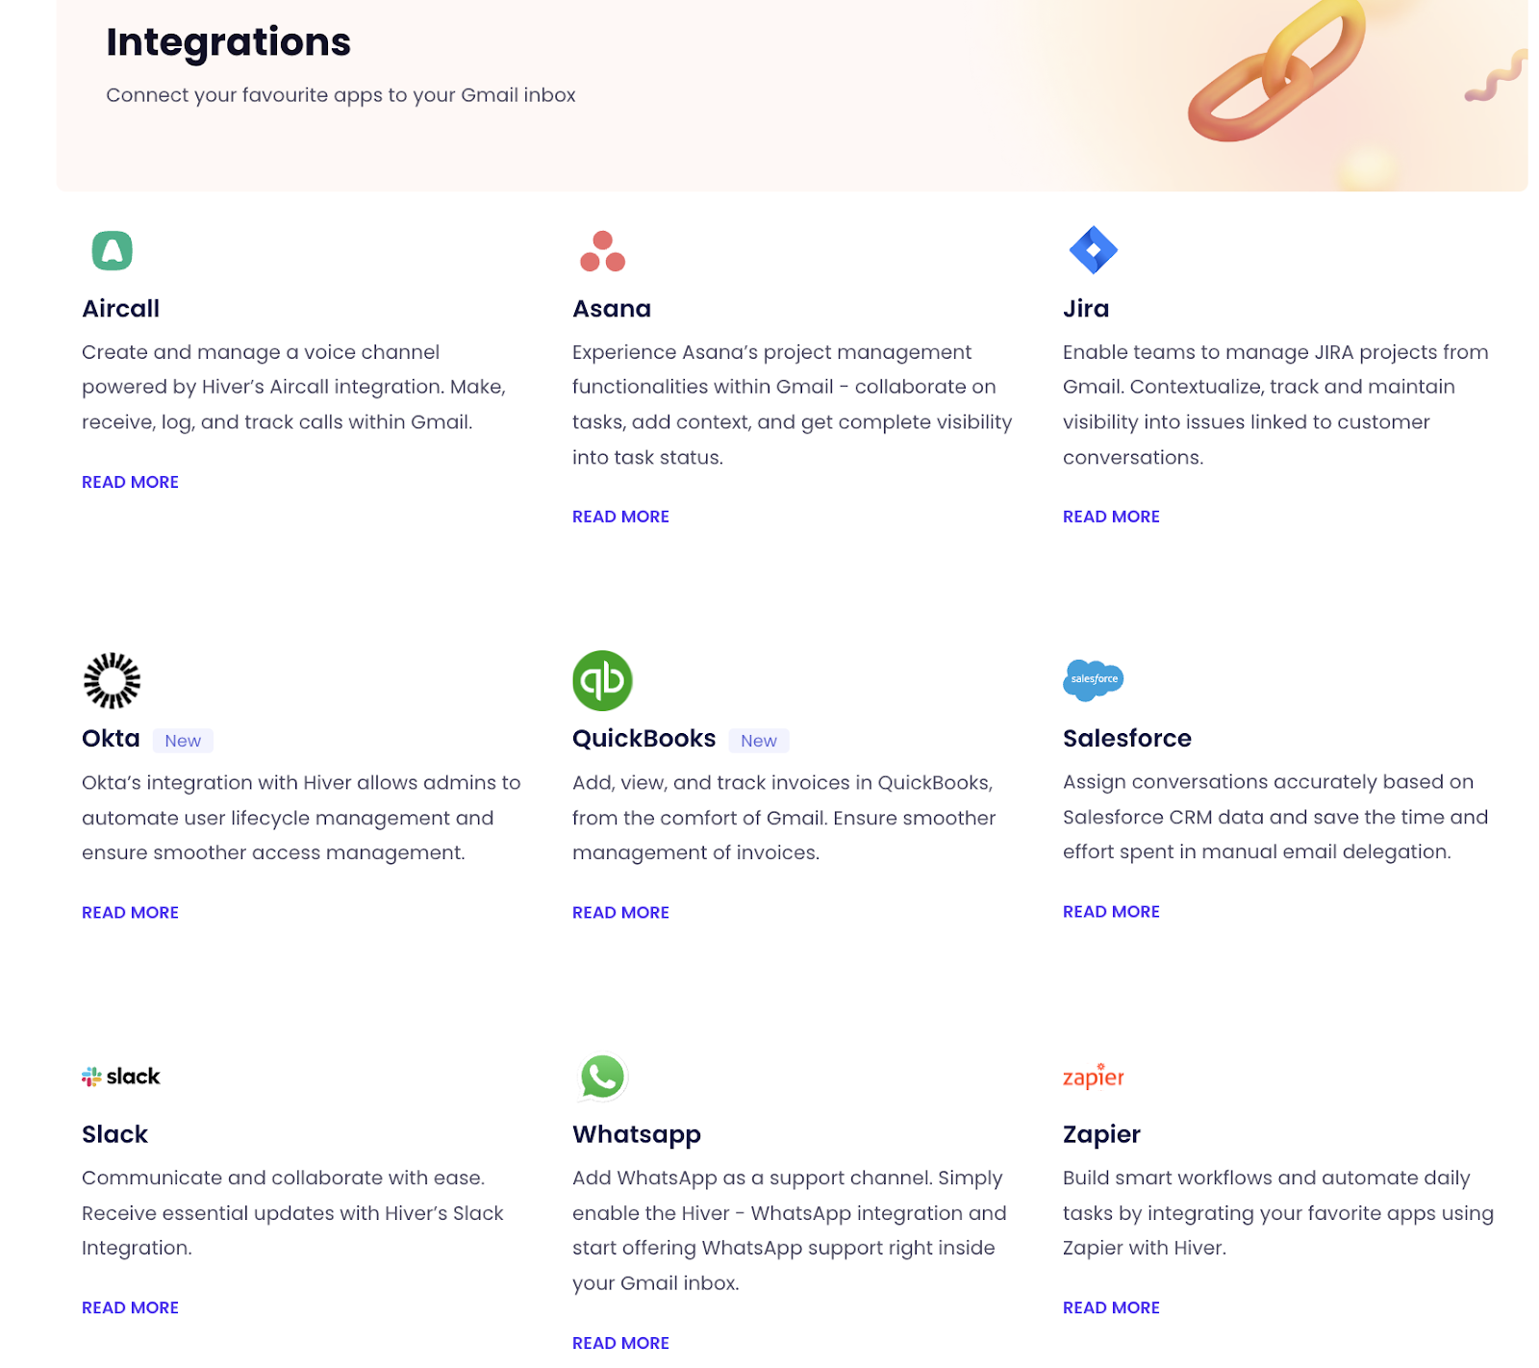Open Salesforce Read More link

[x=1111, y=911]
